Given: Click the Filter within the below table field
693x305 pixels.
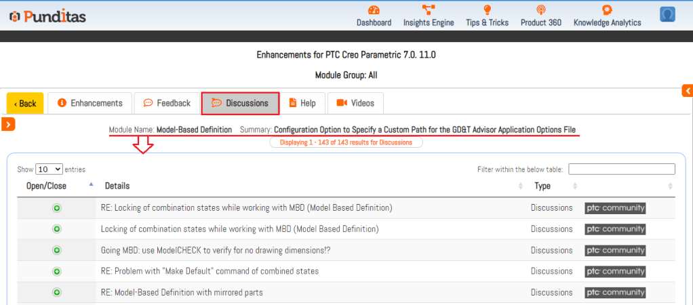Looking at the screenshot, I should click(621, 169).
